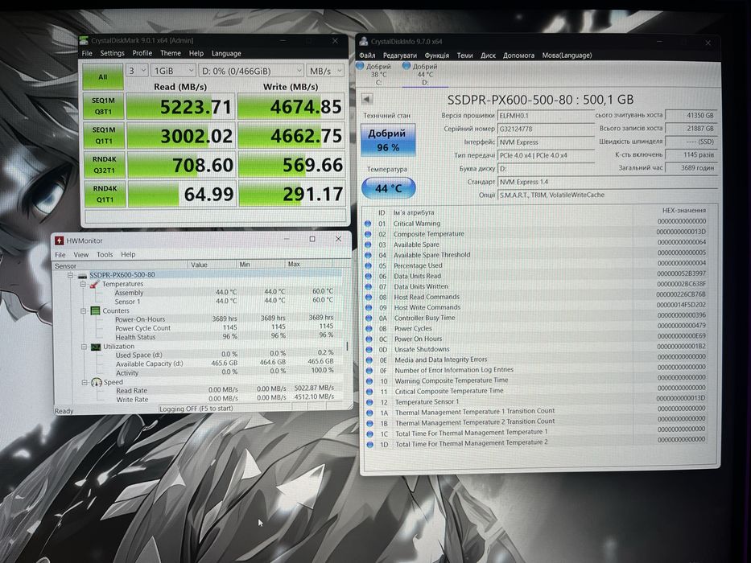Click the Speed gauge icon in HWMonitor
Viewport: 751px width, 563px height.
point(97,382)
